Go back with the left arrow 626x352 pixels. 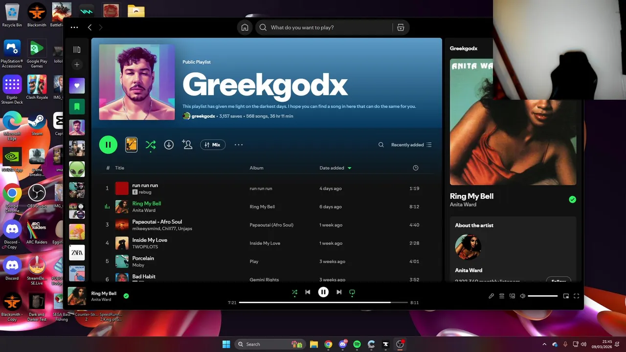tap(89, 27)
